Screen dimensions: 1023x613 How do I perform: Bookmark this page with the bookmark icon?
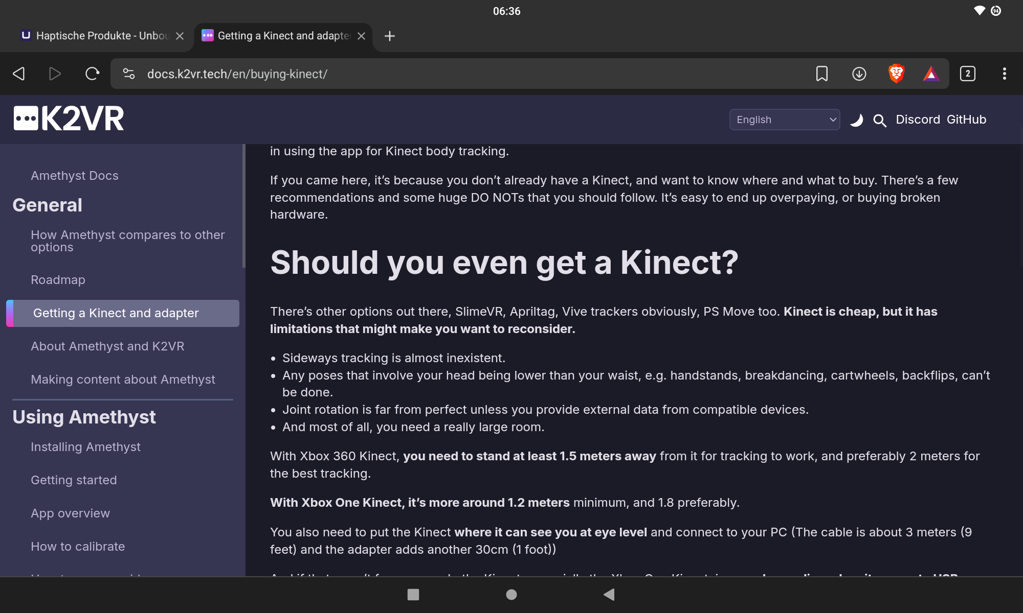821,74
